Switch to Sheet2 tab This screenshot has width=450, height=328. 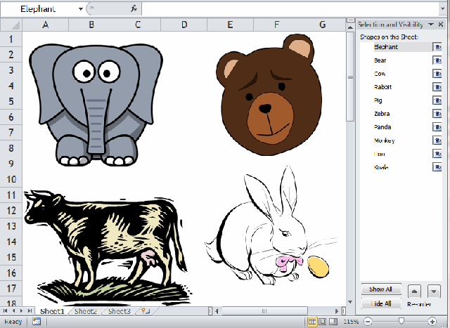(85, 310)
